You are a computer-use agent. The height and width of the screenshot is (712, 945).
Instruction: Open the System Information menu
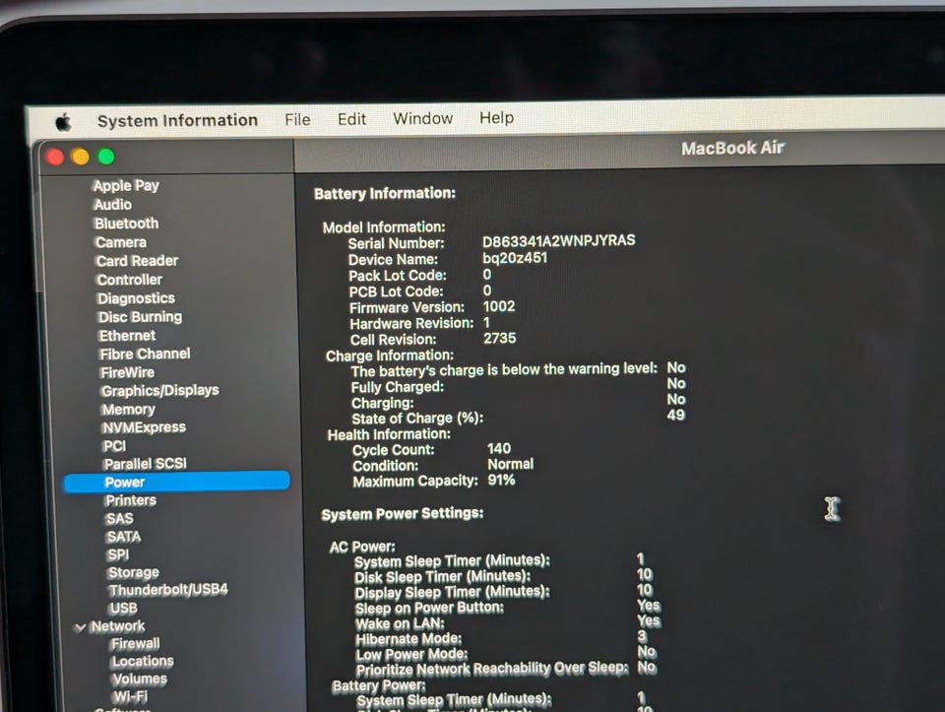[x=177, y=120]
